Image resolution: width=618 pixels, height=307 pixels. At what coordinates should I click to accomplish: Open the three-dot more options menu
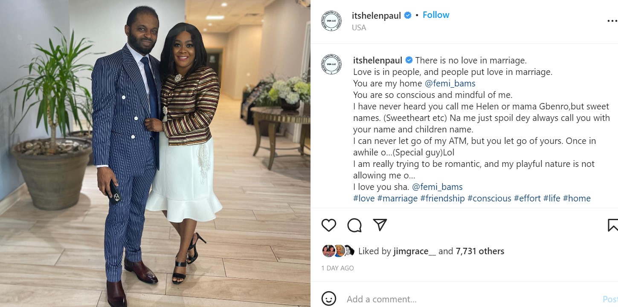612,21
